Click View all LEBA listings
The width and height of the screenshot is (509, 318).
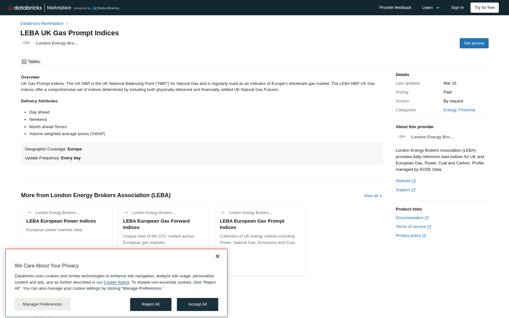(373, 196)
